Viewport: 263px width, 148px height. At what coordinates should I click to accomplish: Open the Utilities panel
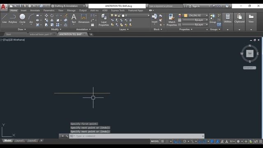click(228, 21)
